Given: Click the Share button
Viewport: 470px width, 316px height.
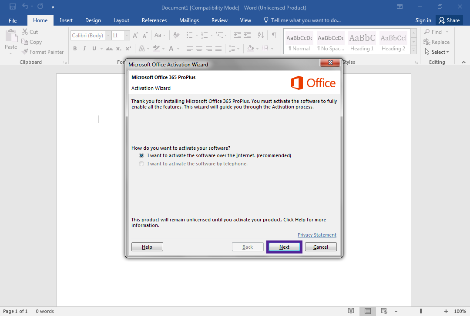Looking at the screenshot, I should tap(449, 20).
